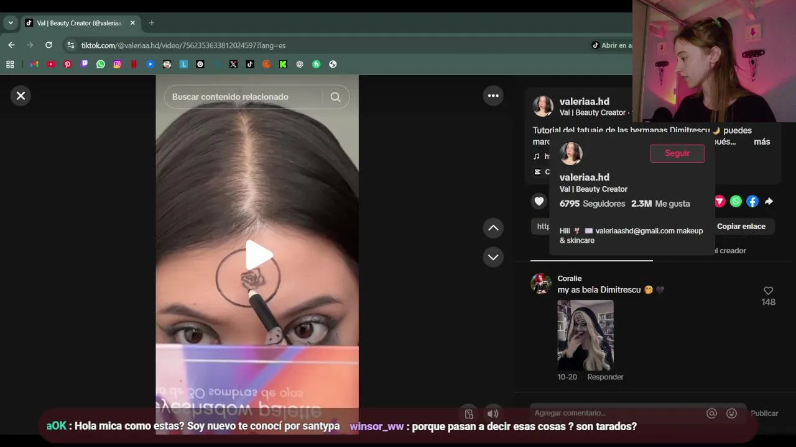Insert a mention with the @ icon
Image resolution: width=796 pixels, height=447 pixels.
711,413
